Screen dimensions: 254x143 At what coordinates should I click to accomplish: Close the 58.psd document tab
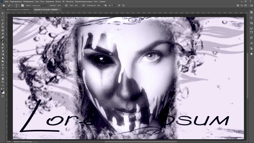[60, 10]
